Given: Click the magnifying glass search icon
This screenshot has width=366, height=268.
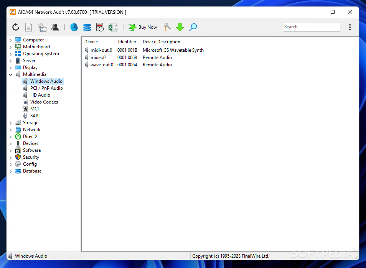Looking at the screenshot, I should [x=193, y=27].
